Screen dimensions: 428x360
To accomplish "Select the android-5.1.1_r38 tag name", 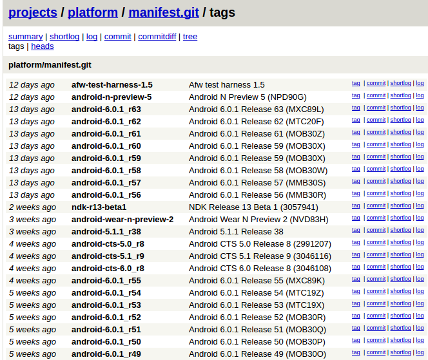I will [x=106, y=232].
